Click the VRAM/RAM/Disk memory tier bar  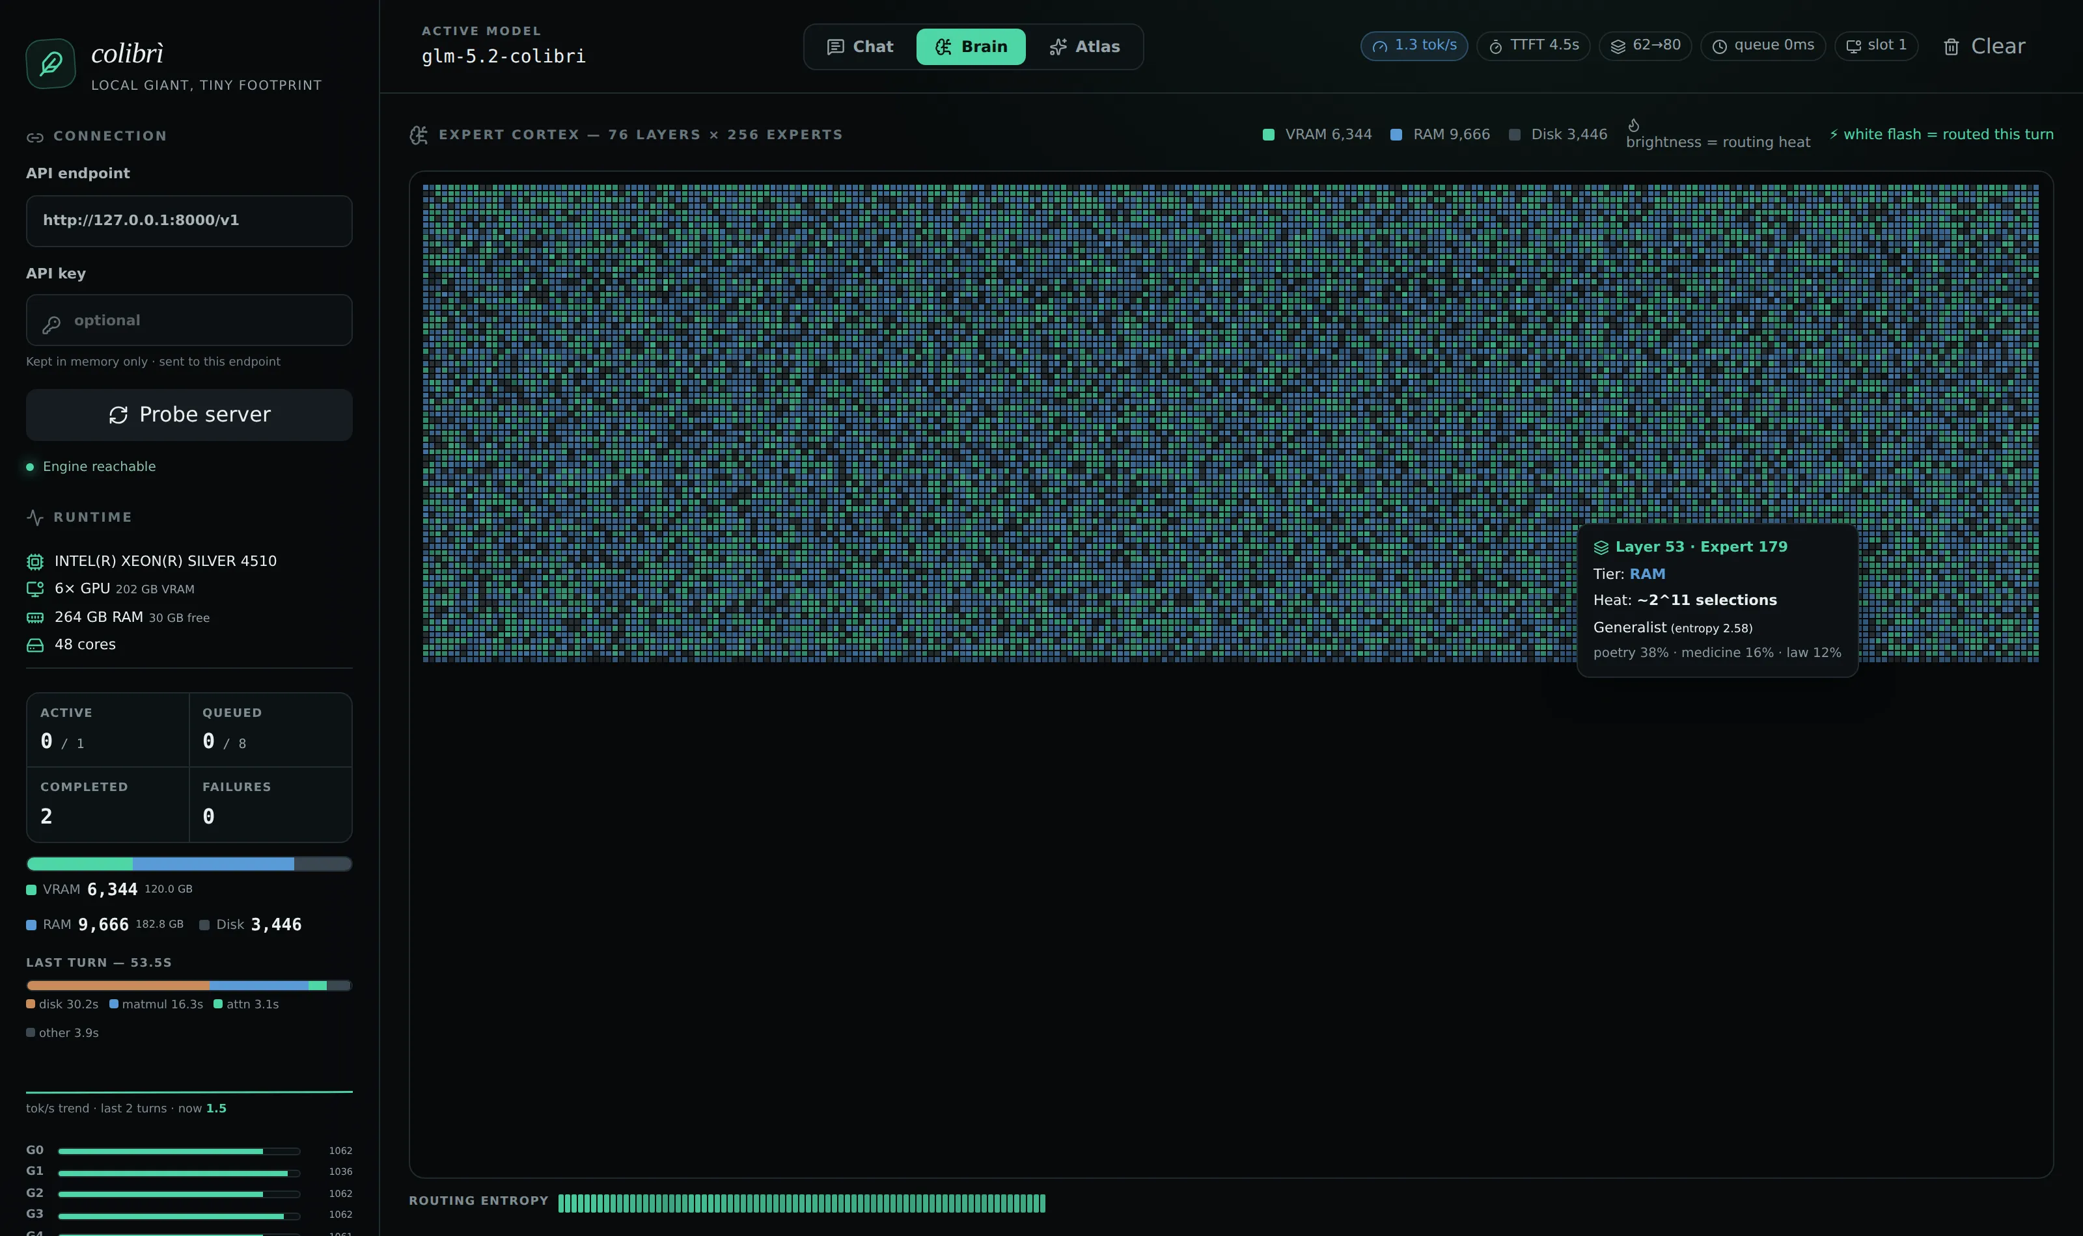coord(189,864)
